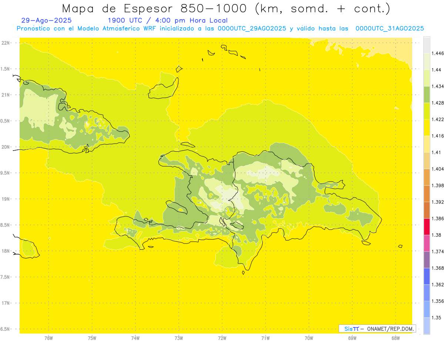Select the pale swatch between 1.434 and 1.44

pyautogui.click(x=427, y=78)
